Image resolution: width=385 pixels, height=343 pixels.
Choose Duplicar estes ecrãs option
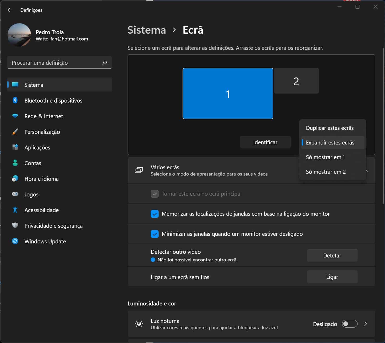(x=330, y=128)
